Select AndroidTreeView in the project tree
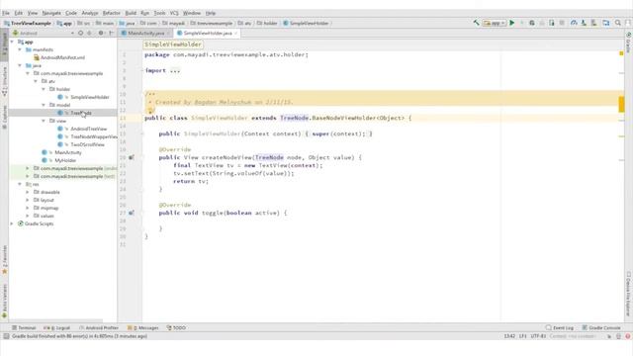 tap(82, 129)
